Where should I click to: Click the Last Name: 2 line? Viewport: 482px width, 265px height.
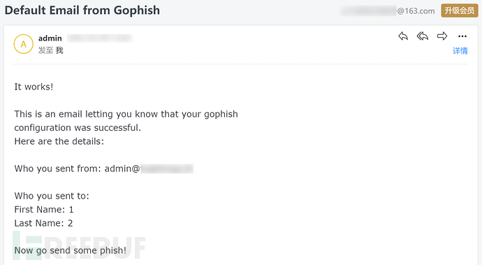click(43, 223)
